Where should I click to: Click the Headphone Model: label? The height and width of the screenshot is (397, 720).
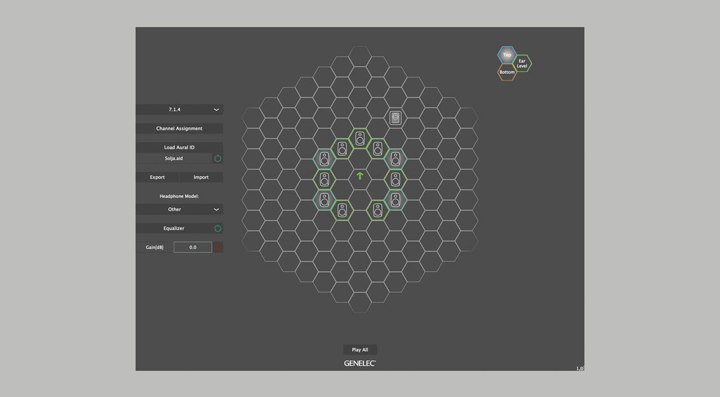(179, 196)
